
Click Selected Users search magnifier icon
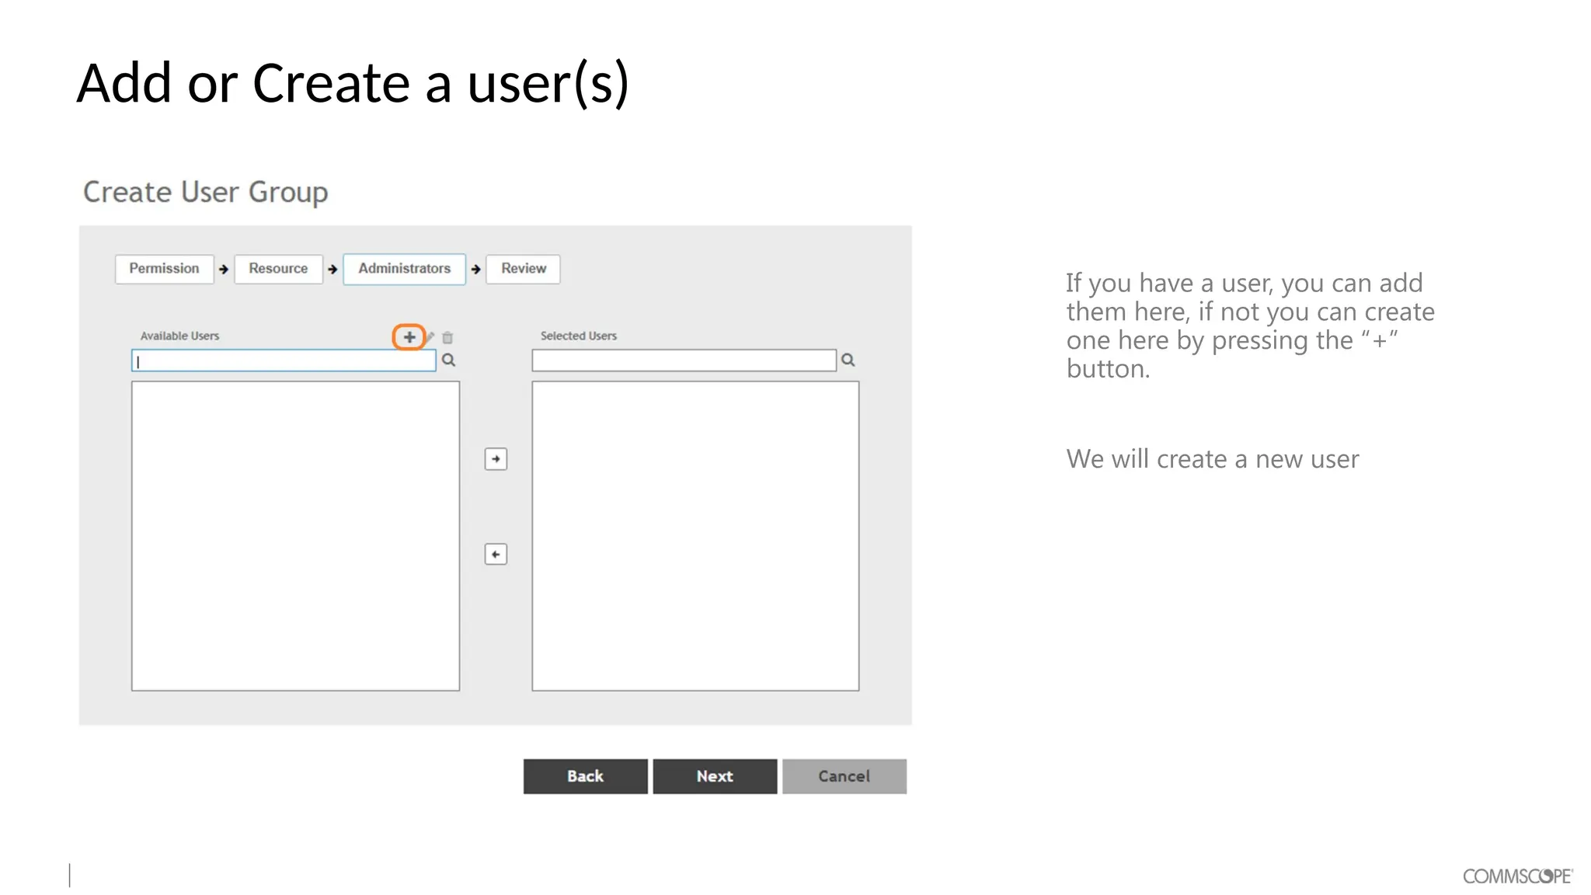coord(848,360)
